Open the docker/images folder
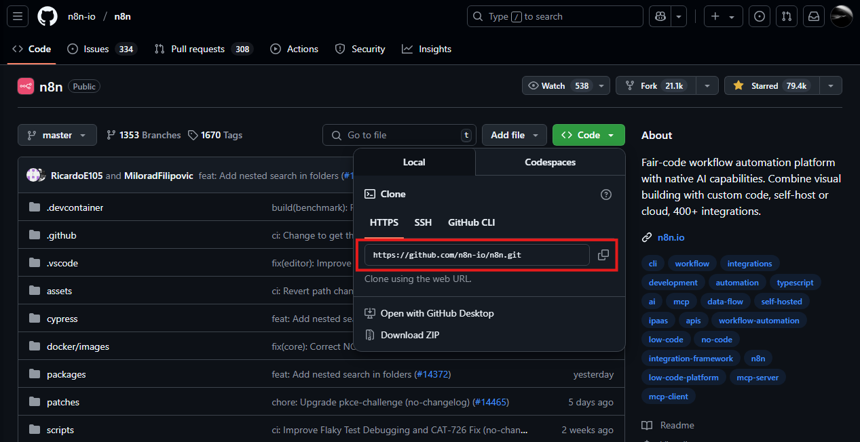The image size is (860, 442). pos(78,346)
